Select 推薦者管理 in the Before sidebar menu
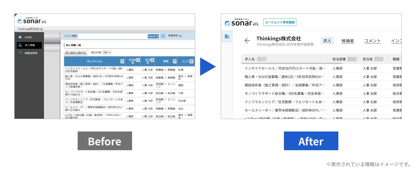 (29, 53)
